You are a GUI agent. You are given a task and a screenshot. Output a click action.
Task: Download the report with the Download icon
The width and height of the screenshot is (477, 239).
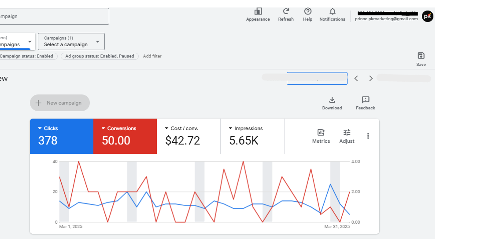(332, 100)
